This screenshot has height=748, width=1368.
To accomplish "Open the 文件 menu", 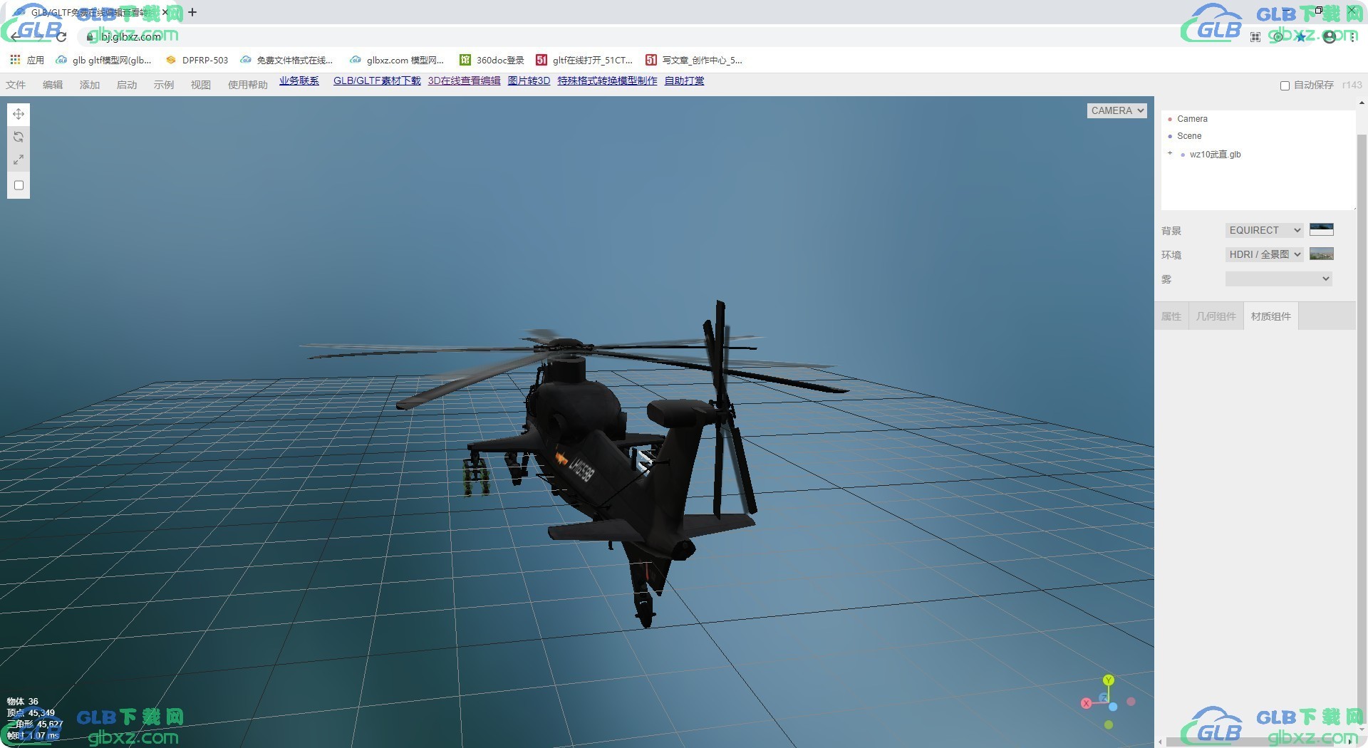I will click(x=16, y=85).
